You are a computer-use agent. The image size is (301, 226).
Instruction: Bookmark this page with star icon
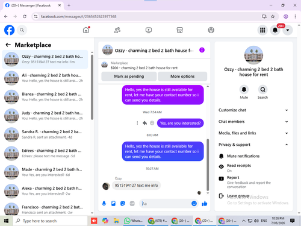coord(273,16)
